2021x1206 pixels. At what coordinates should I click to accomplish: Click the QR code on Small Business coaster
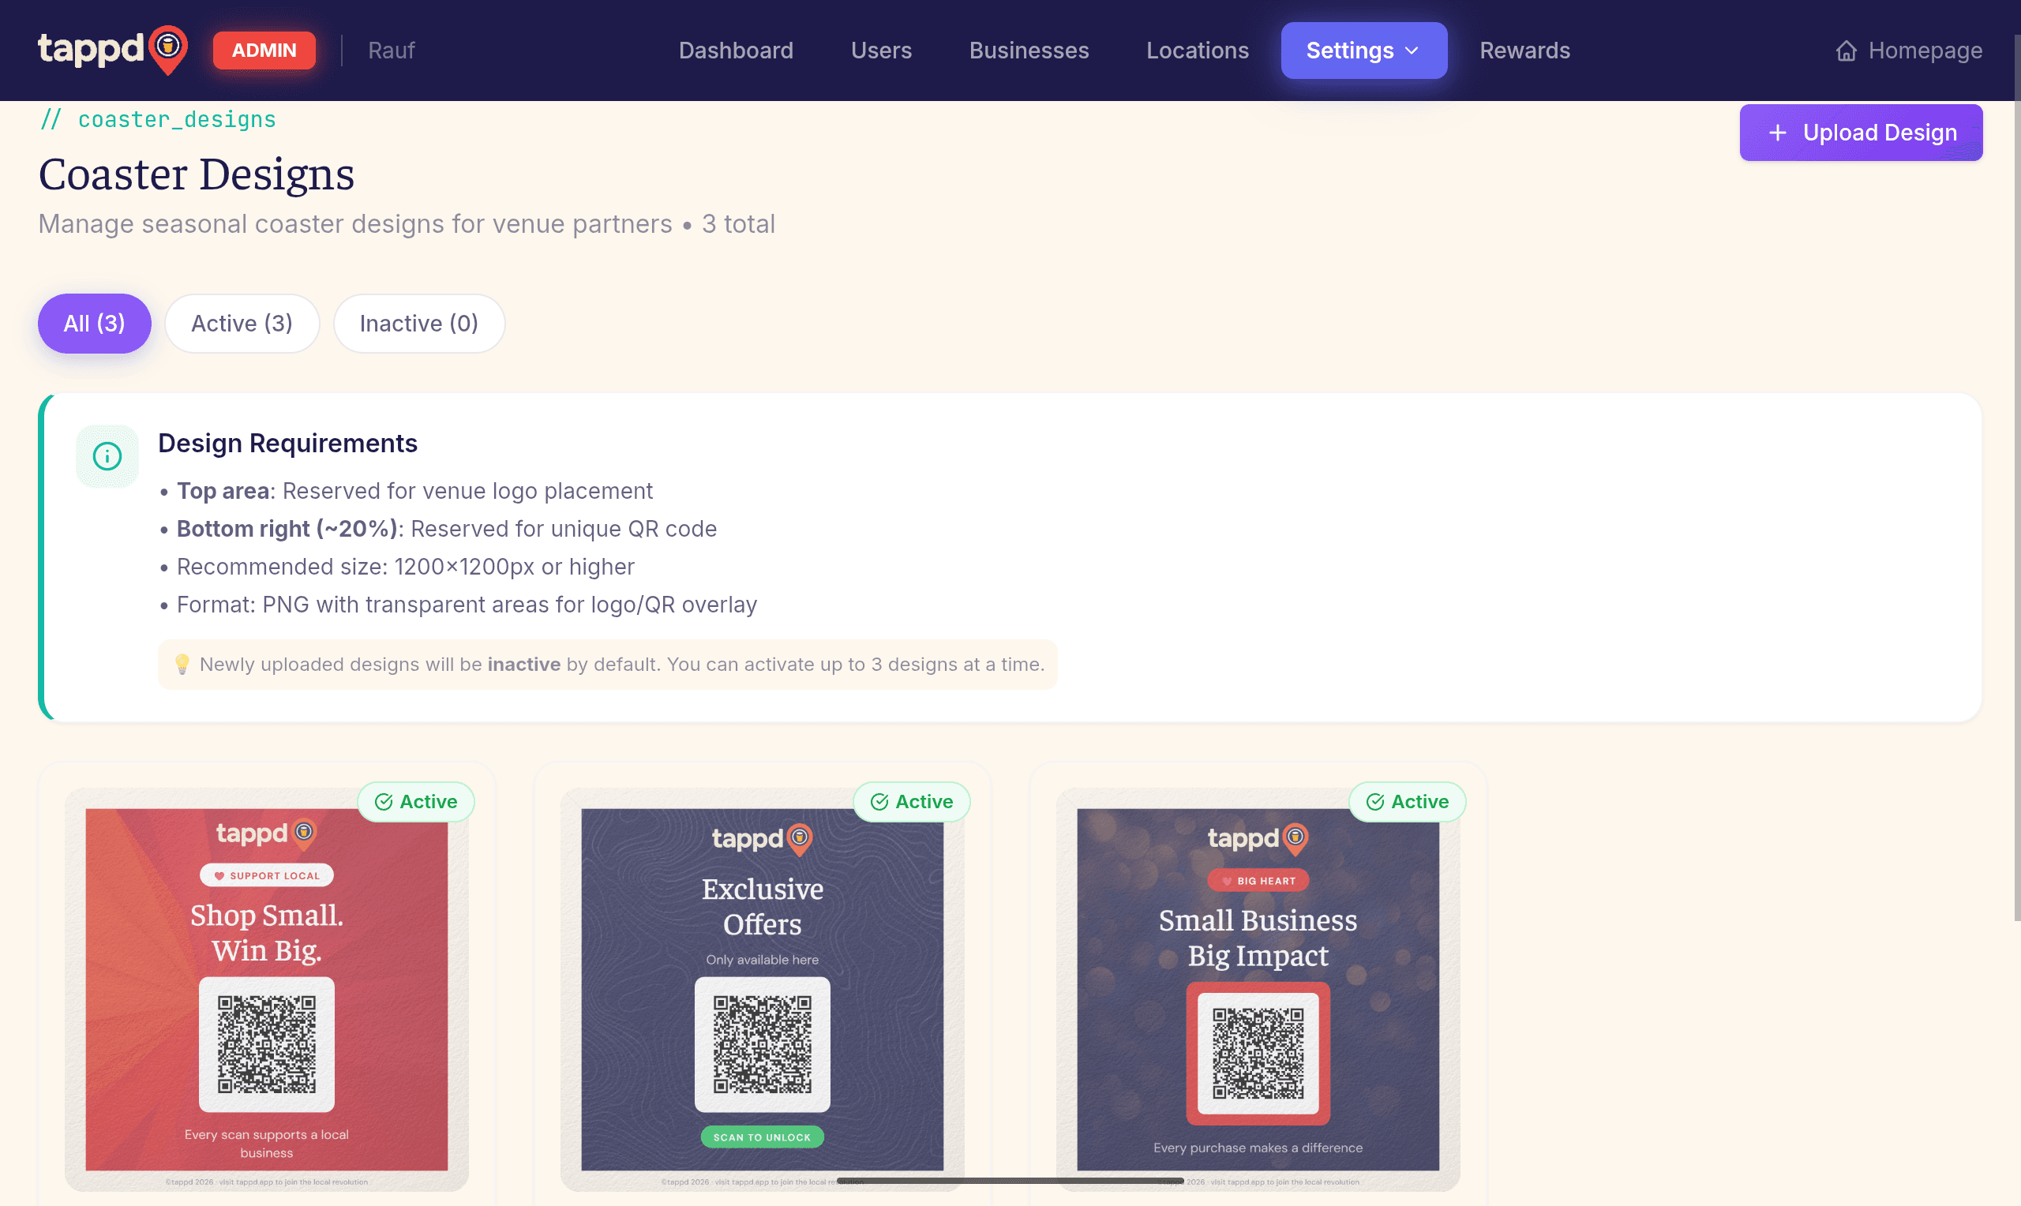(1258, 1054)
